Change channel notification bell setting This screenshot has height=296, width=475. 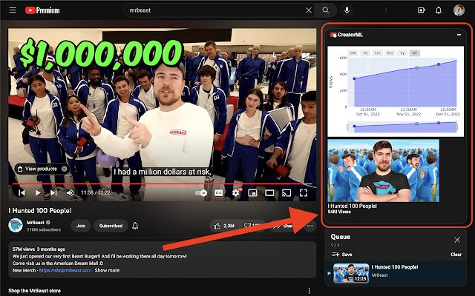pyautogui.click(x=135, y=226)
